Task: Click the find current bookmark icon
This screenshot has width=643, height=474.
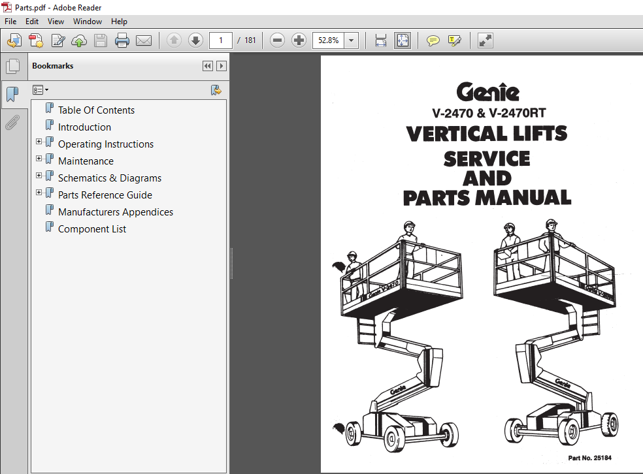Action: [x=216, y=90]
